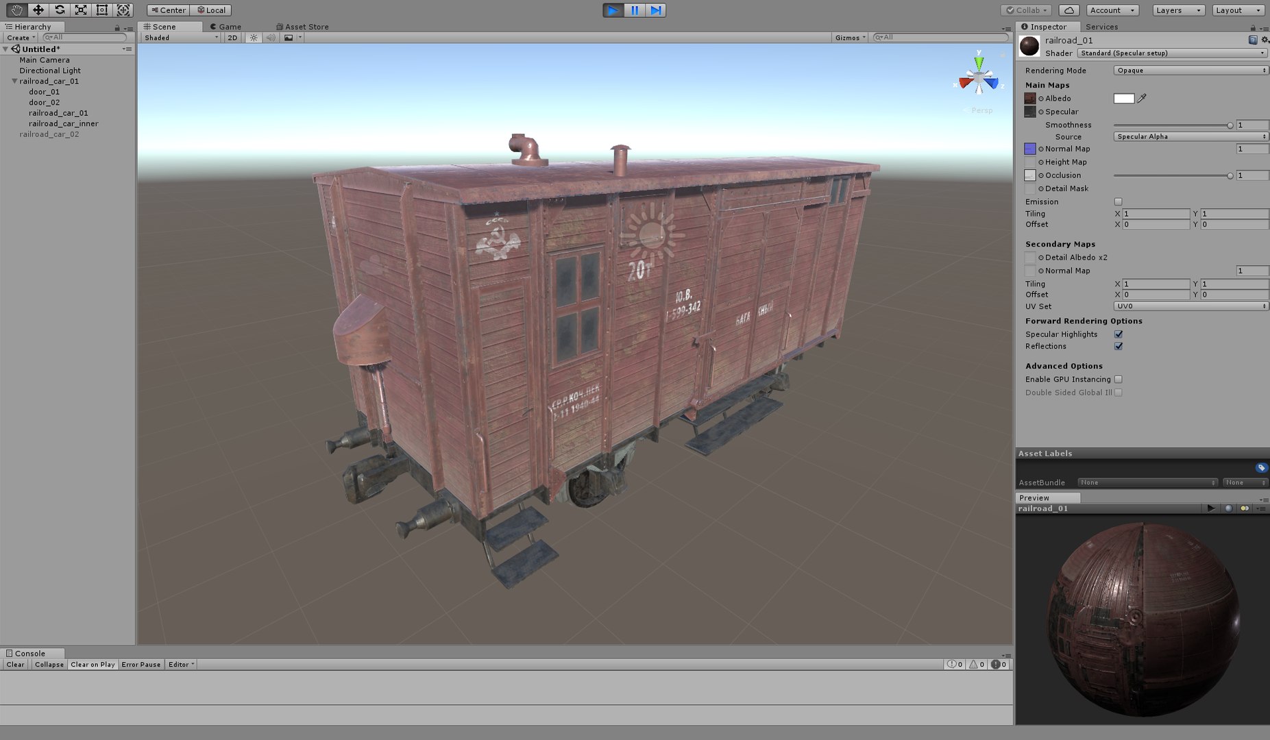Click the console Clear button
The image size is (1270, 740).
[x=15, y=665]
